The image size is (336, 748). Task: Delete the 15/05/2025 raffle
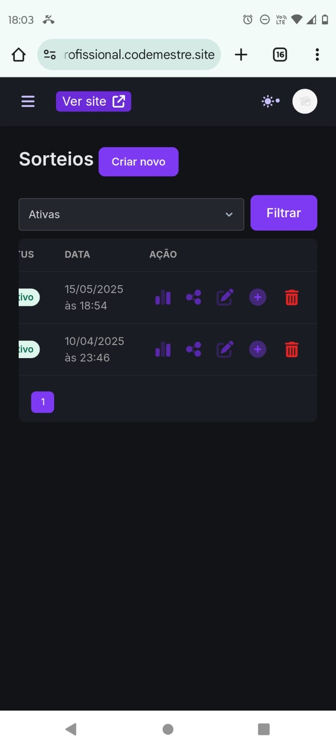pyautogui.click(x=292, y=297)
